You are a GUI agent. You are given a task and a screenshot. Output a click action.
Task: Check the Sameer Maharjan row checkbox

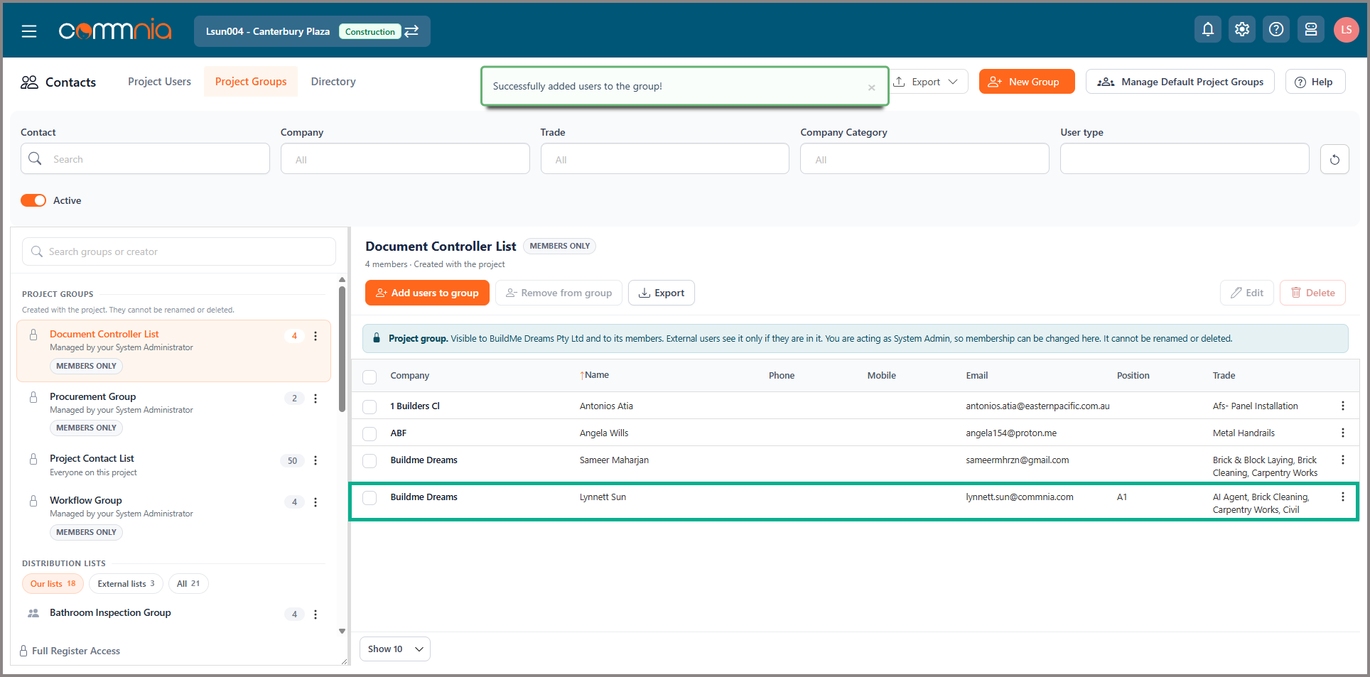point(370,460)
